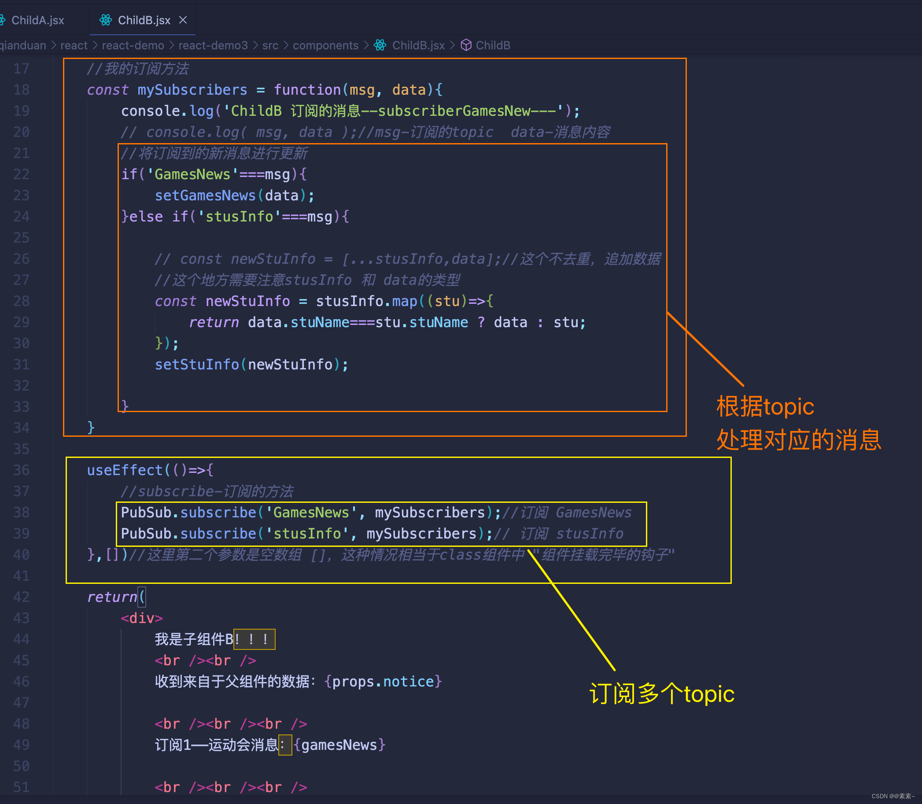
Task: Click the ChildB.jsx file in the breadcrumb
Action: [418, 45]
